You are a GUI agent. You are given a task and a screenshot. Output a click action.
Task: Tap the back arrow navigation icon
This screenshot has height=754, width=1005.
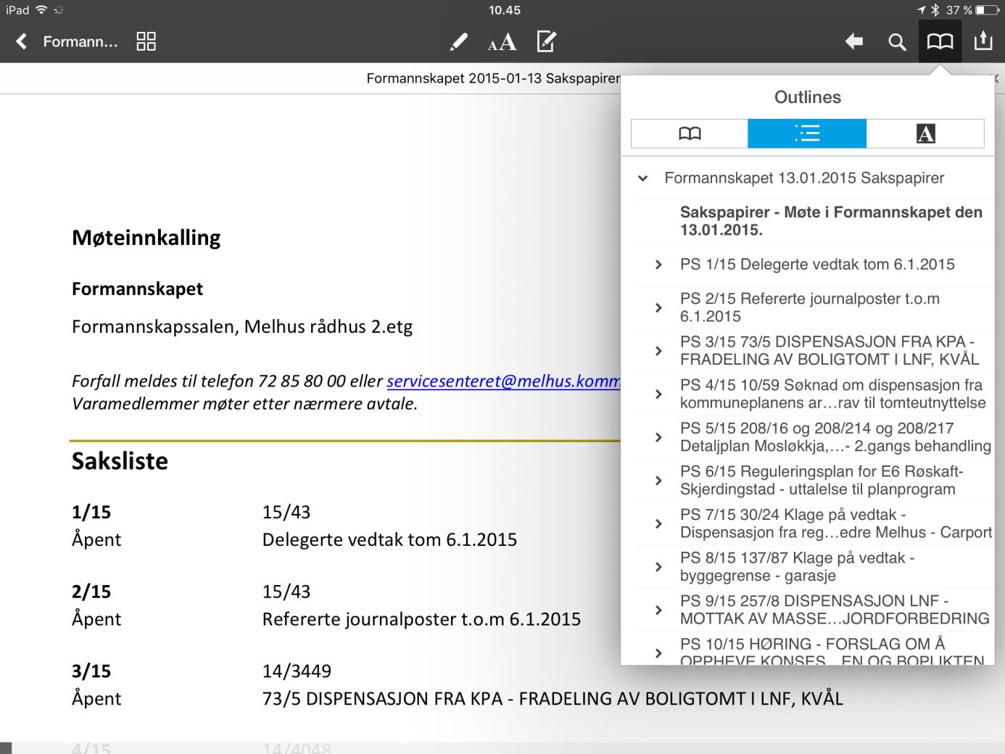click(854, 42)
